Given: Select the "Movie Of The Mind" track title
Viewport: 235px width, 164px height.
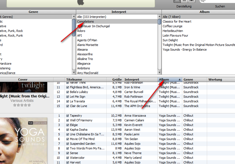Looking at the screenshot, I should point(82,139).
